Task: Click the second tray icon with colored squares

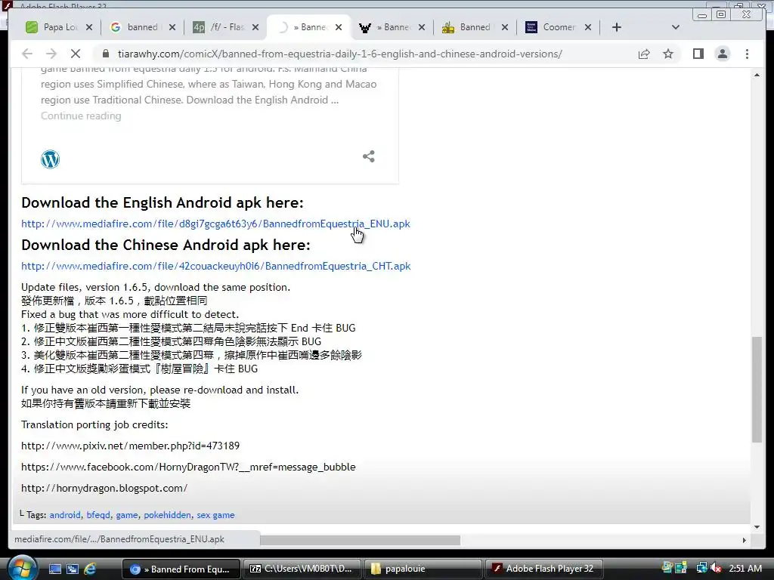Action: 681,568
